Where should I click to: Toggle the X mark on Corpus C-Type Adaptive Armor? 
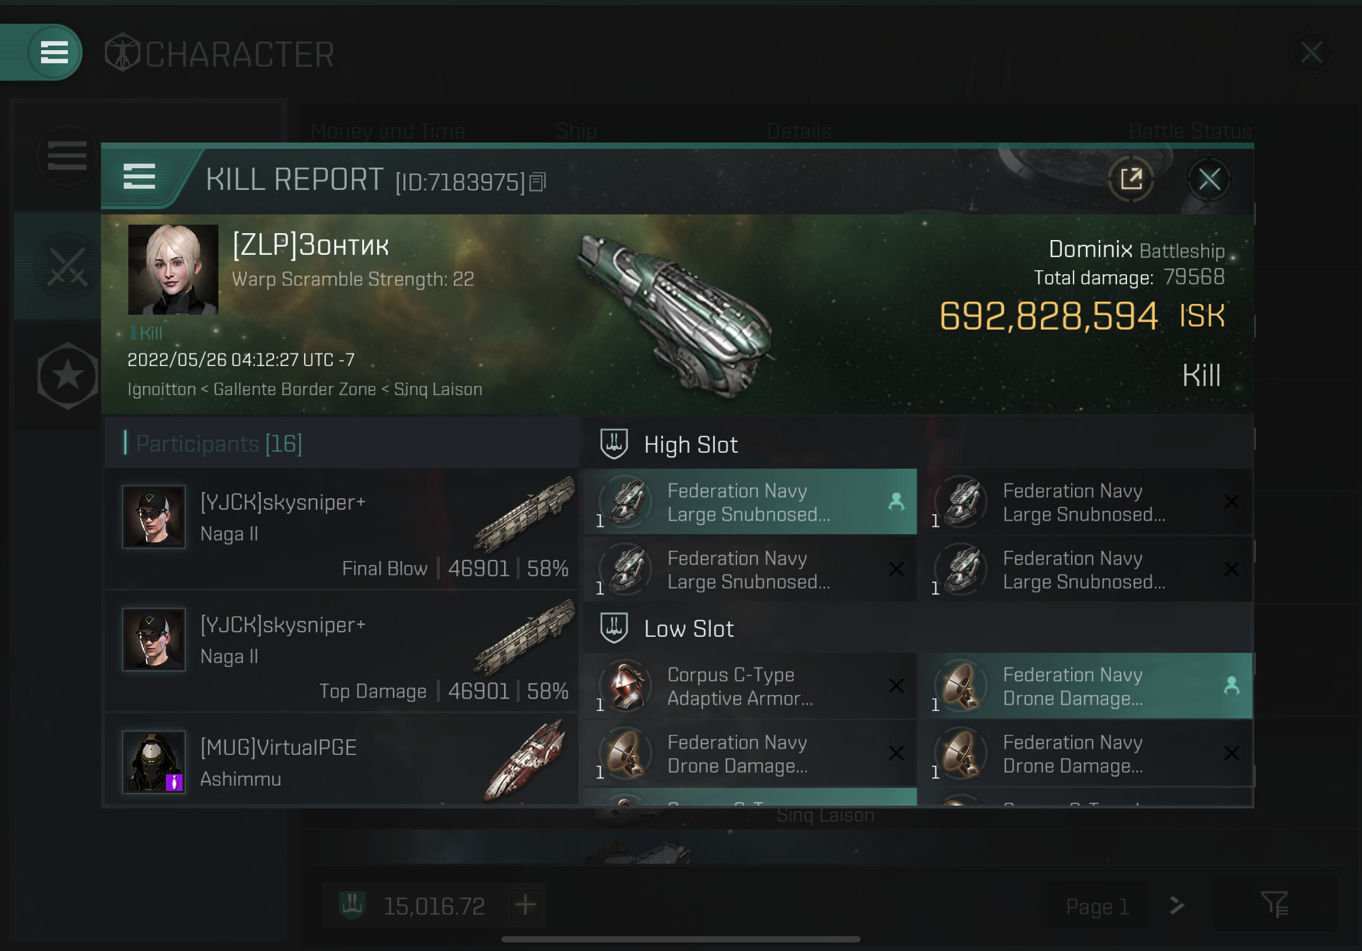pos(897,686)
